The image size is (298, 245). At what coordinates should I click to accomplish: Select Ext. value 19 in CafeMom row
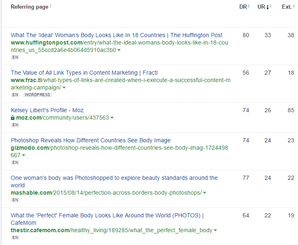(291, 215)
